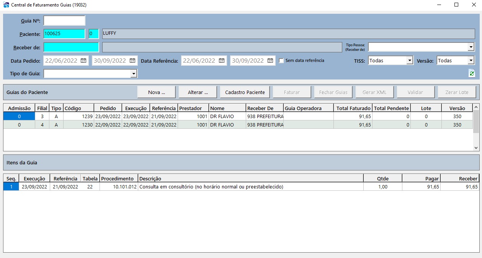Viewport: 482px width, 258px height.
Task: Sort guias by Admissão column header
Action: pos(19,108)
